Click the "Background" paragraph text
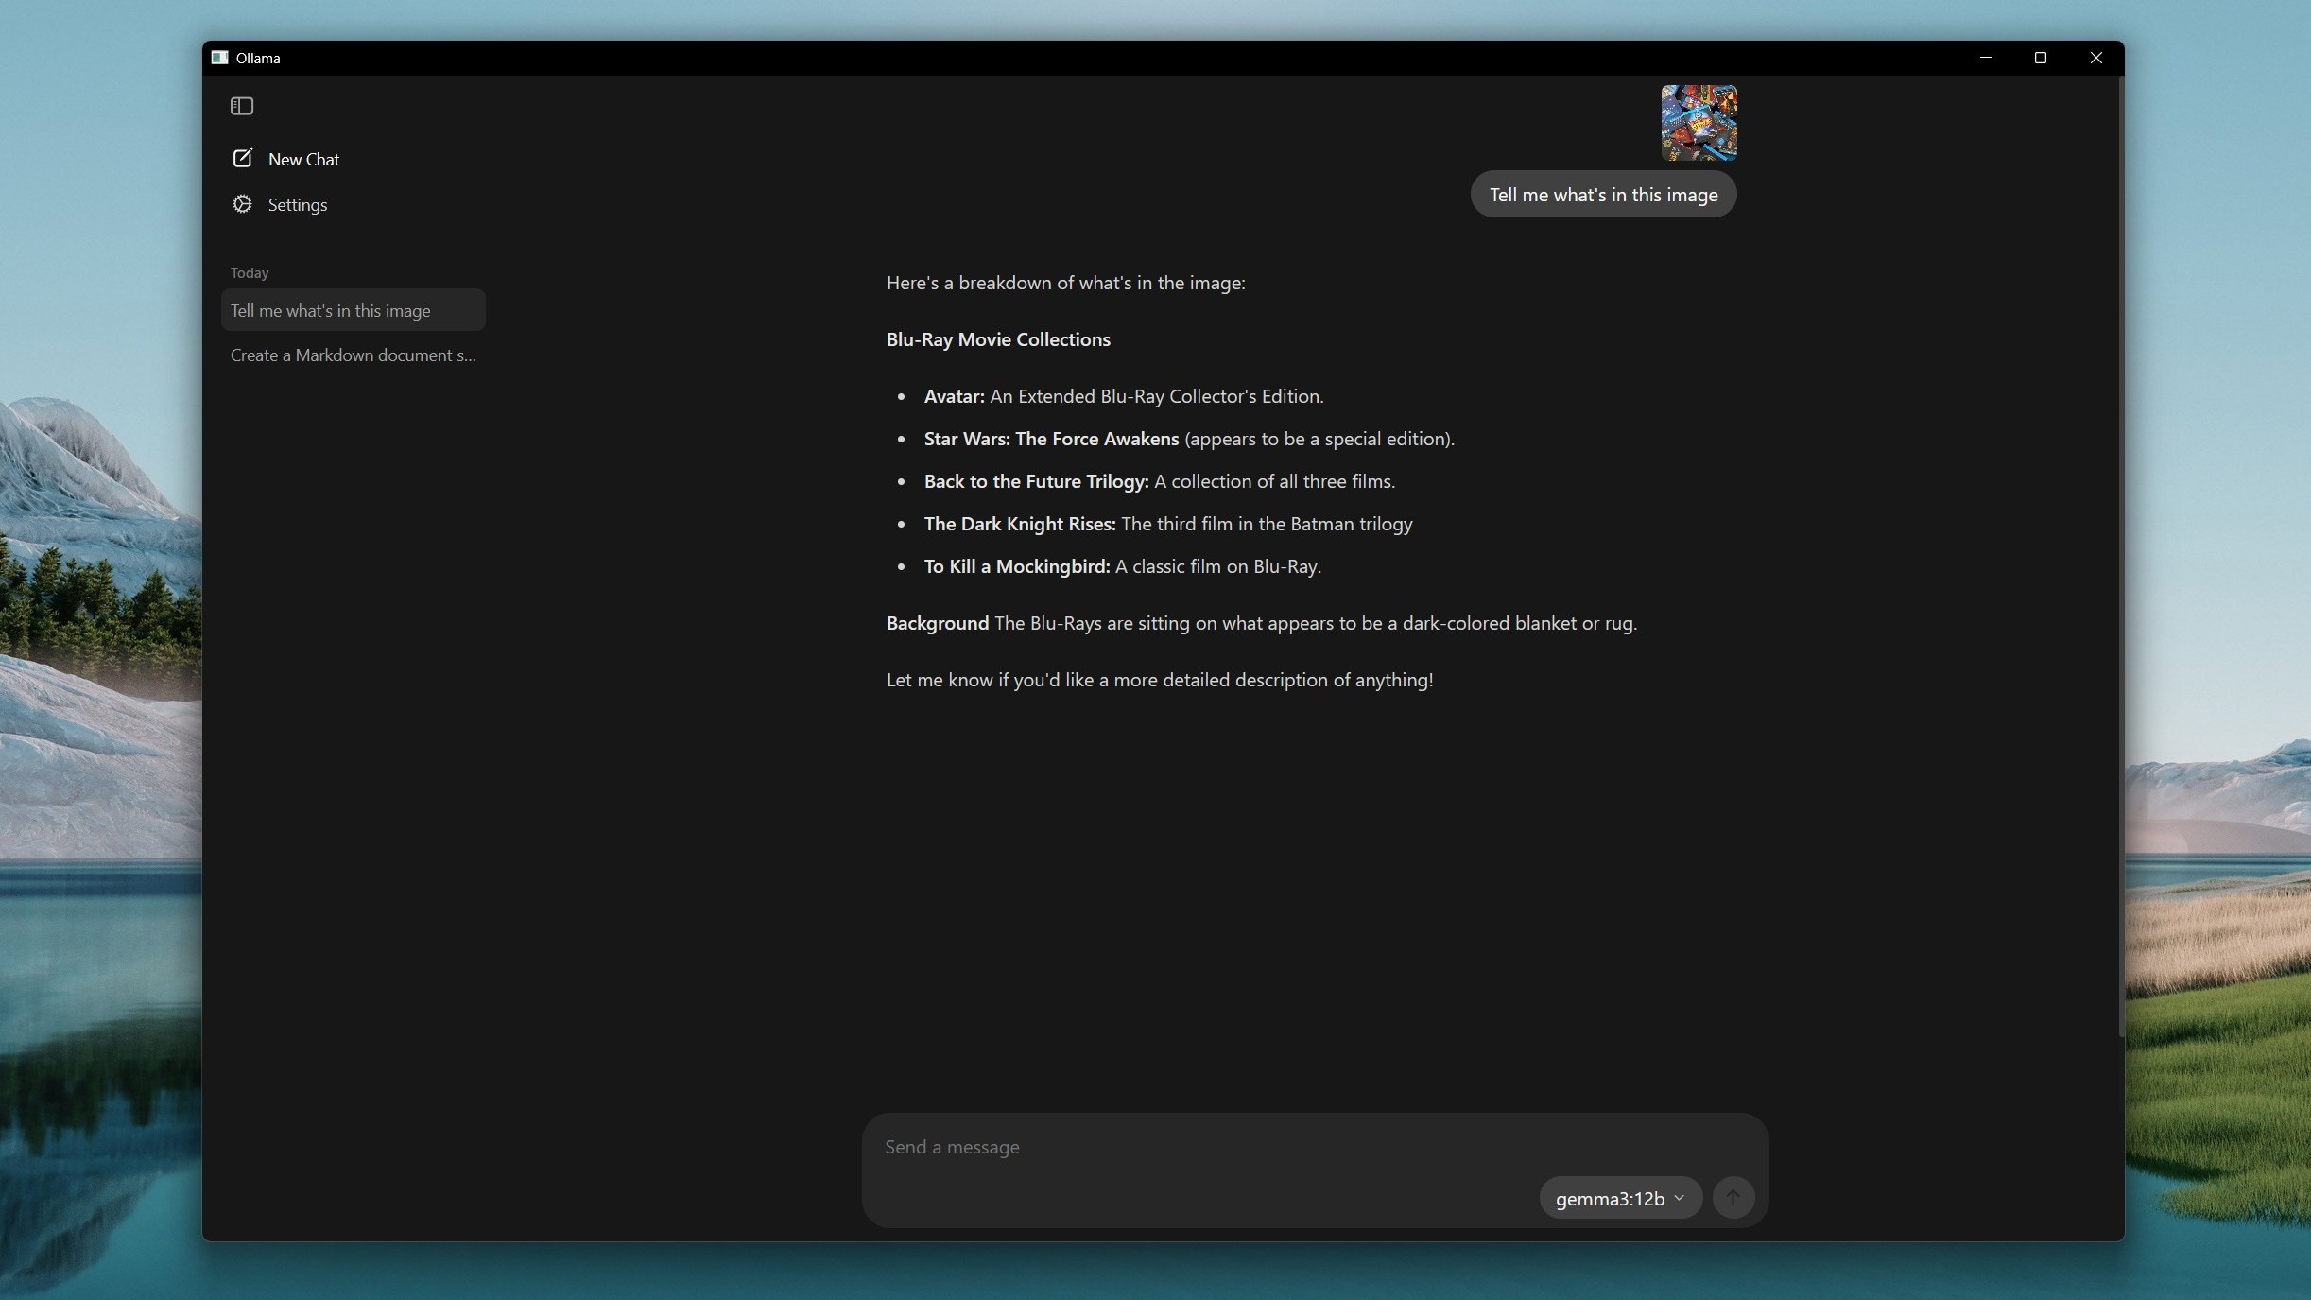The height and width of the screenshot is (1300, 2311). pos(1262,623)
